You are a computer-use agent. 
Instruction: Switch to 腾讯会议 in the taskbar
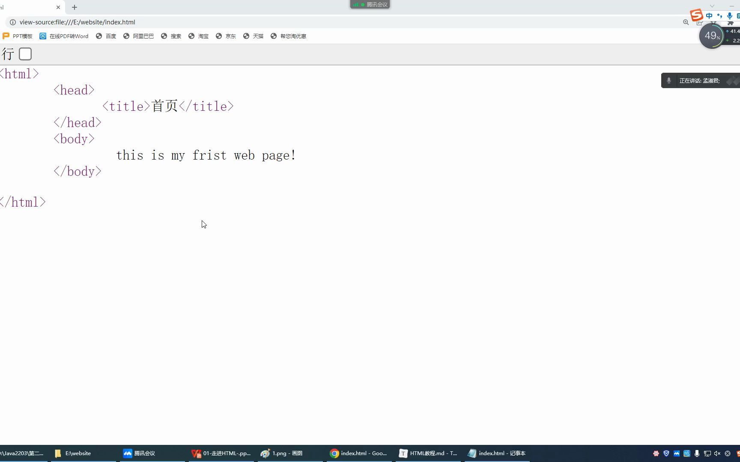tap(152, 453)
